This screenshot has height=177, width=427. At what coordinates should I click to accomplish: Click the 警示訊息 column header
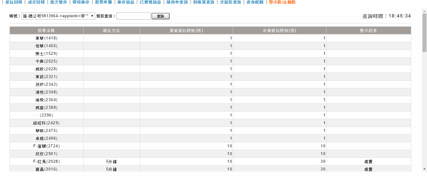pos(368,31)
